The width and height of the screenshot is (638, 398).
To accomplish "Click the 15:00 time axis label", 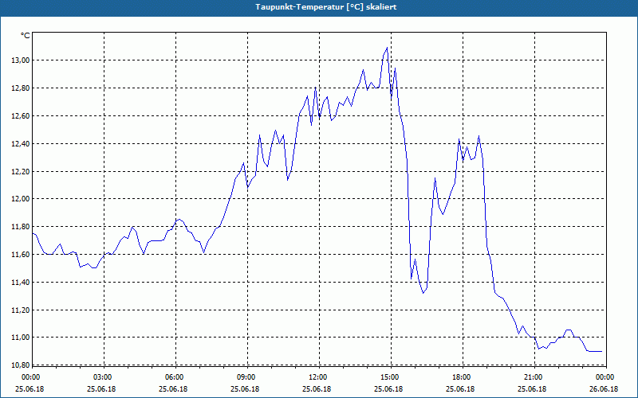I will click(x=391, y=377).
